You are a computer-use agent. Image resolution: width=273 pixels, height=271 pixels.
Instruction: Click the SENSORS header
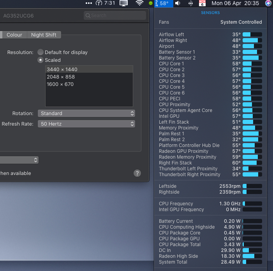click(210, 13)
